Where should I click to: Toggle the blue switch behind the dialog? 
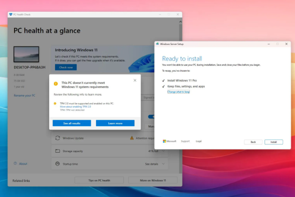[x=151, y=117]
